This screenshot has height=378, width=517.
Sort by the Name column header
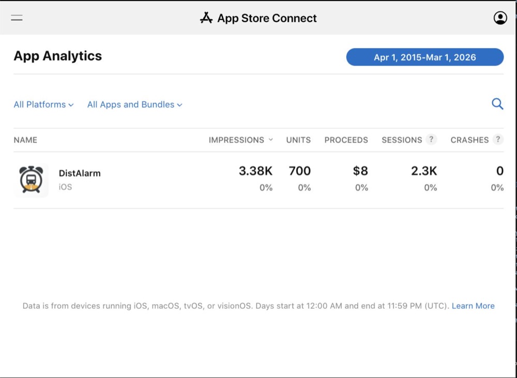[25, 140]
